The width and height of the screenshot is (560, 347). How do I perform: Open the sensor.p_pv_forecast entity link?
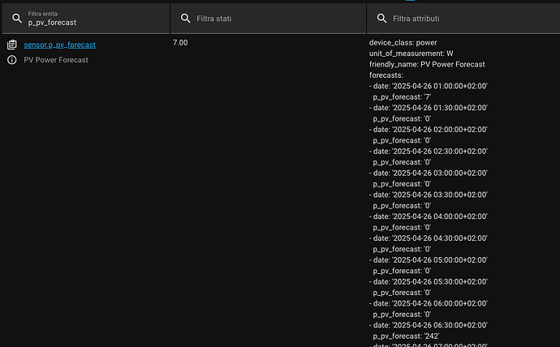coord(60,45)
